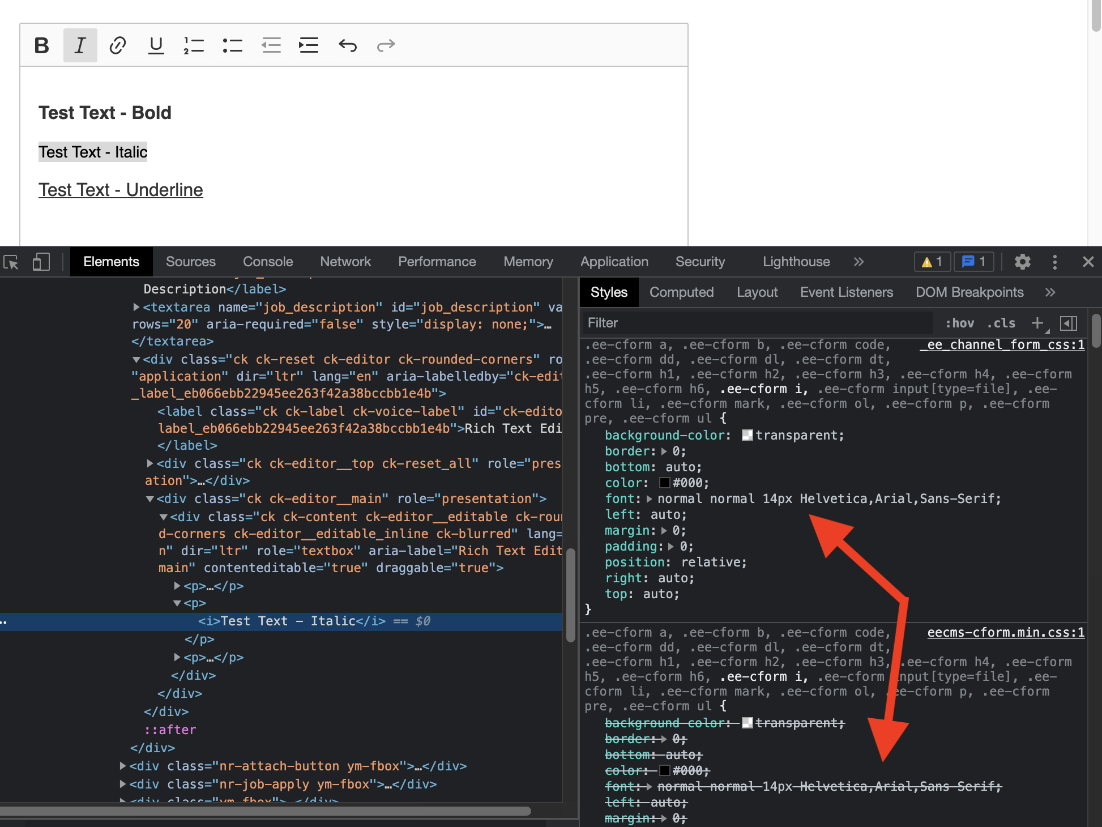
Task: Open the Computed styles tab
Action: click(681, 292)
